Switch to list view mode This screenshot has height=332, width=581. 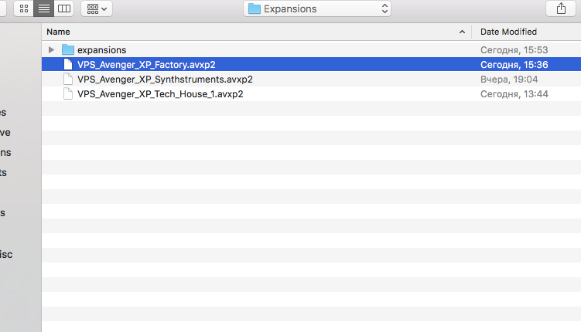[44, 8]
